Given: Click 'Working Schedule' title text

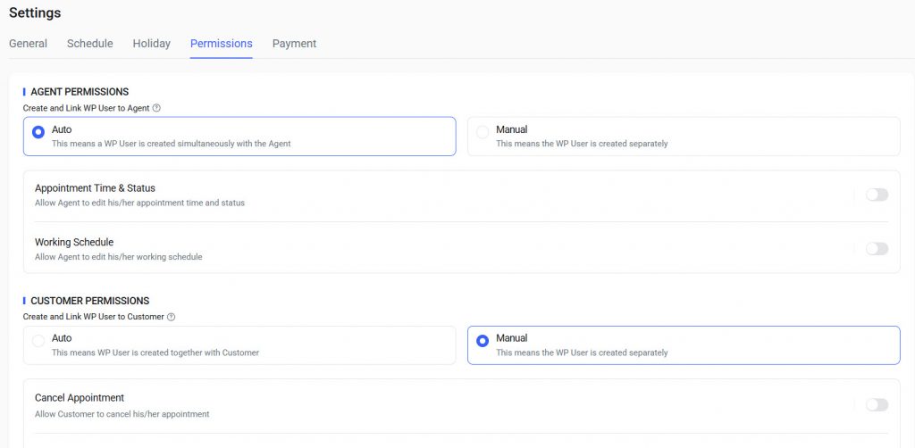Looking at the screenshot, I should click(x=74, y=242).
